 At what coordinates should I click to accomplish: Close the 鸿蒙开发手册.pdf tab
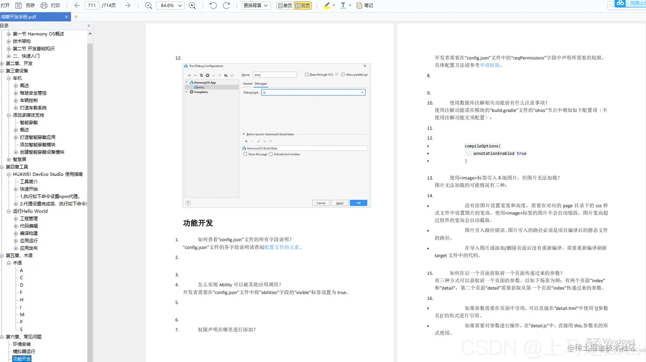(66, 17)
